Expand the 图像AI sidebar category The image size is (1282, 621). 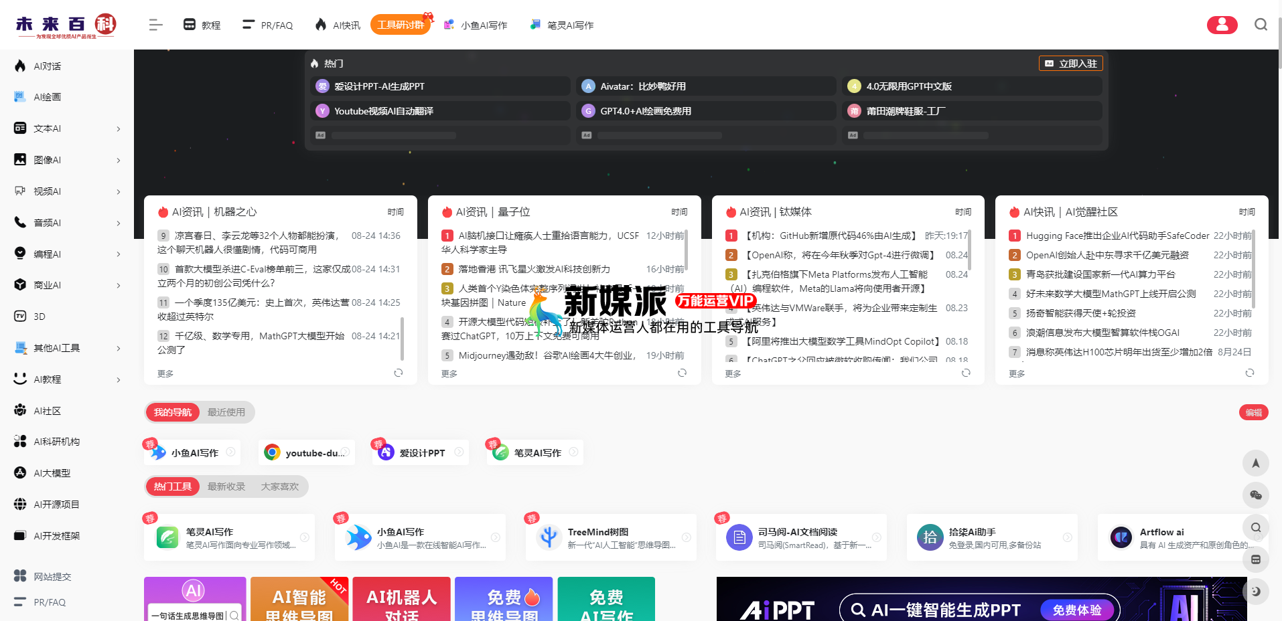[119, 160]
